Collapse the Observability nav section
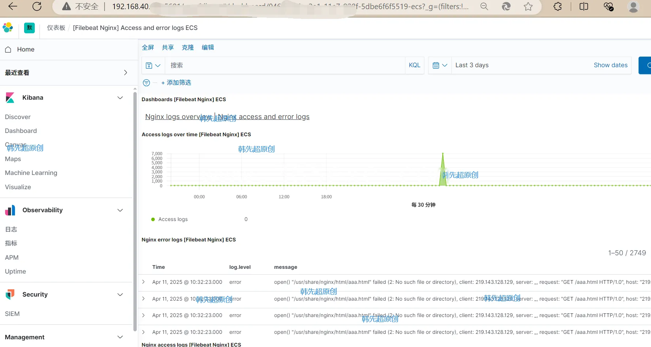Image resolution: width=651 pixels, height=347 pixels. (120, 210)
